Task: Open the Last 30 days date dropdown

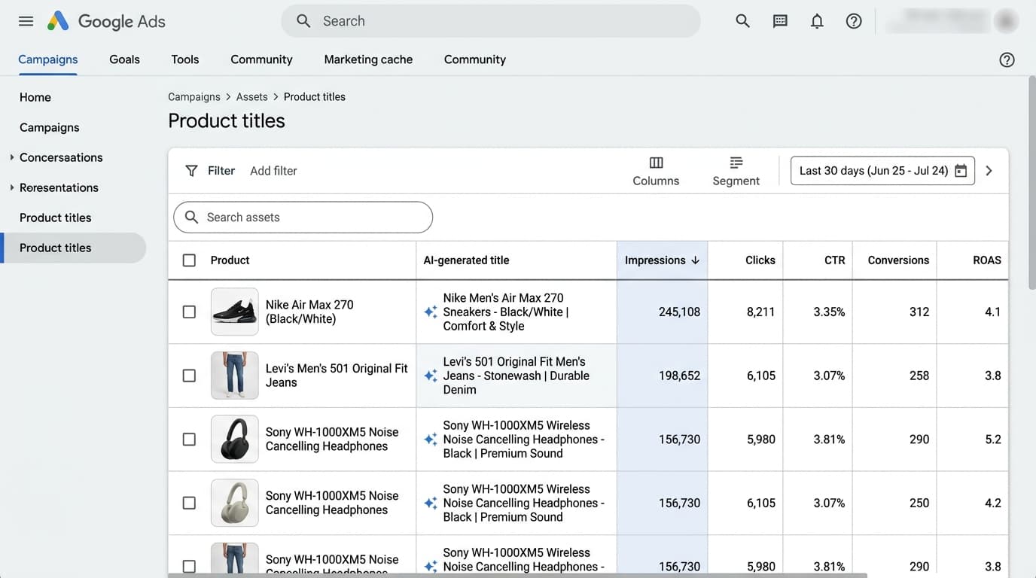Action: [x=882, y=171]
